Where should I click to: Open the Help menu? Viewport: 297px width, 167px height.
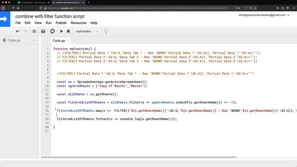click(94, 23)
